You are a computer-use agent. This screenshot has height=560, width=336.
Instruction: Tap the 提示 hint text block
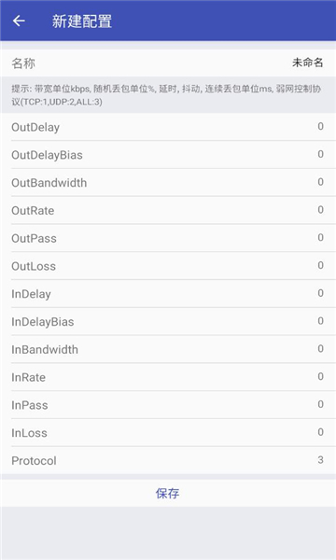click(166, 95)
